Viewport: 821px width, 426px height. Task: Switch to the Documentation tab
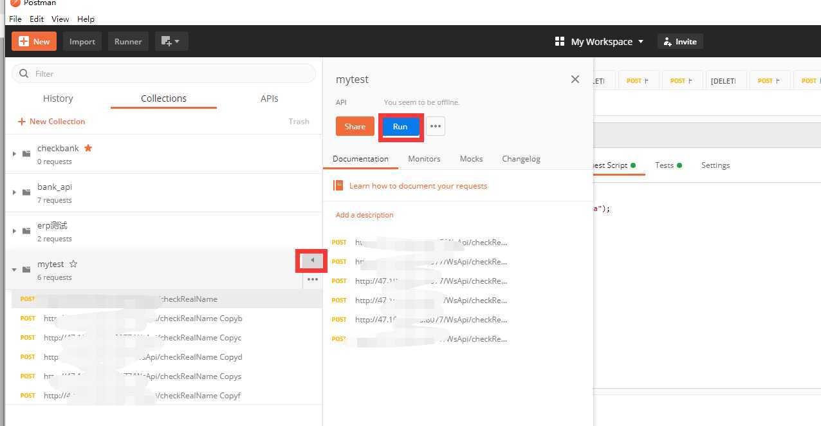click(x=360, y=159)
